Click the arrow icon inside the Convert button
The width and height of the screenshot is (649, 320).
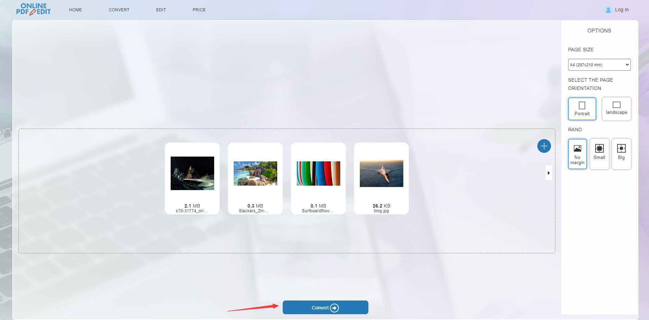point(334,308)
